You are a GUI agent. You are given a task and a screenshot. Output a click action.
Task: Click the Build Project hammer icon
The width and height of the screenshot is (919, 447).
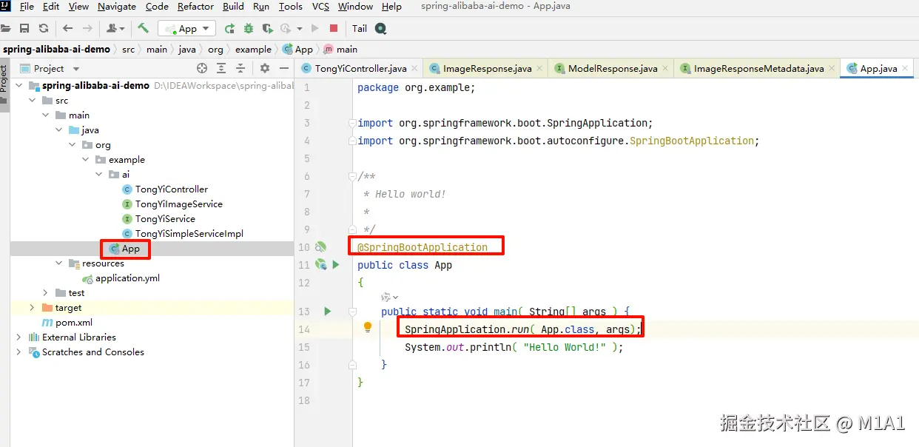144,28
